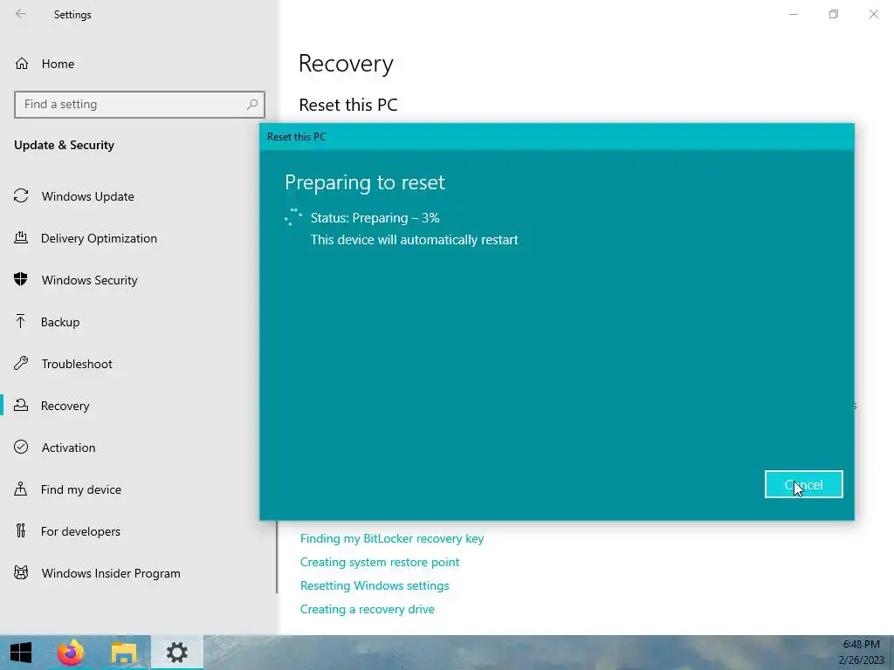Focus the Find a setting search box
The image size is (894, 670).
(139, 105)
